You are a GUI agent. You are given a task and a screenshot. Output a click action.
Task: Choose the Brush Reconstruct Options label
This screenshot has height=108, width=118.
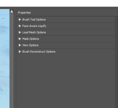tap(39, 52)
